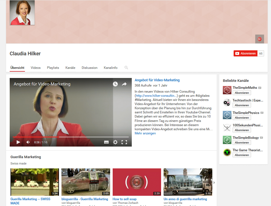Viewport: 271px width, 206px height.
Task: Expand description with Mehr anzeigen
Action: click(145, 133)
